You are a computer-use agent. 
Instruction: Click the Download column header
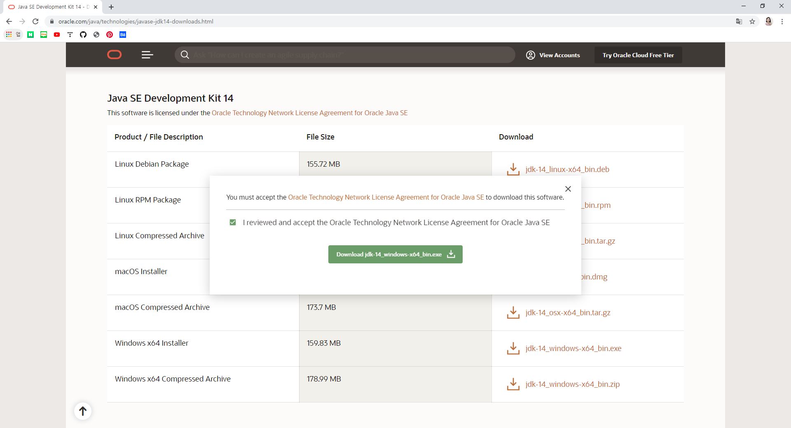[516, 137]
